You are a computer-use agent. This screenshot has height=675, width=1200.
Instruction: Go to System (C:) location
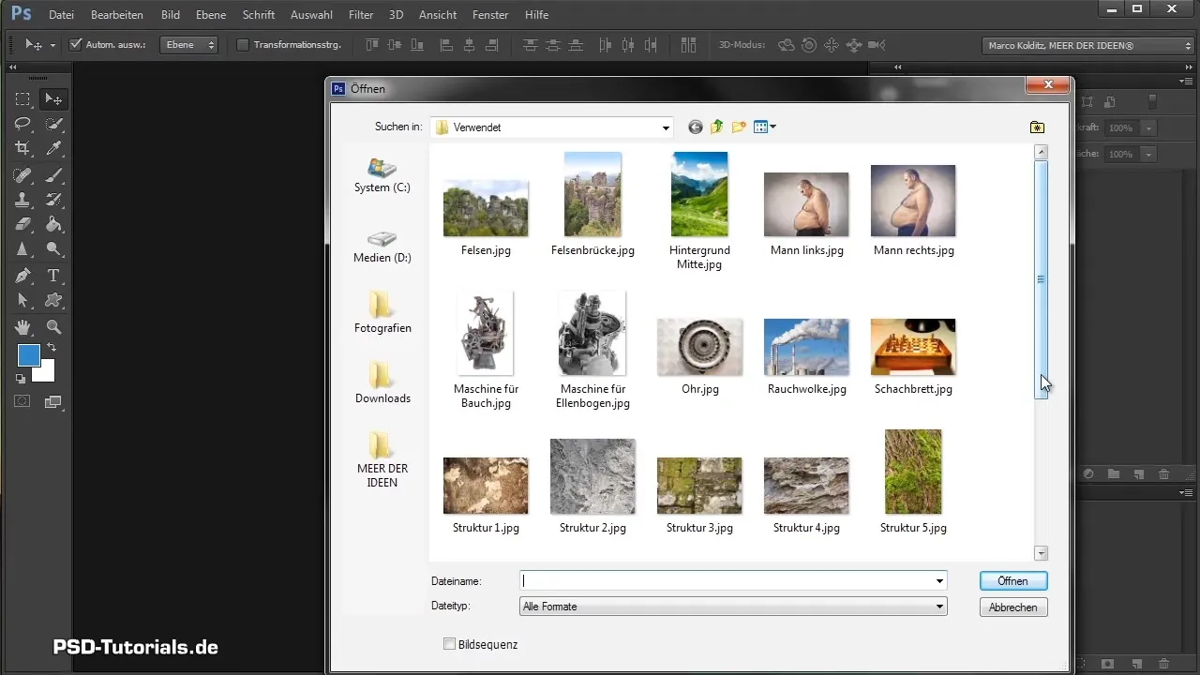[x=382, y=175]
